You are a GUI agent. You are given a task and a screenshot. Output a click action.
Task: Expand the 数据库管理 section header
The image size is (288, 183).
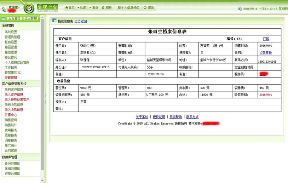pos(10,157)
